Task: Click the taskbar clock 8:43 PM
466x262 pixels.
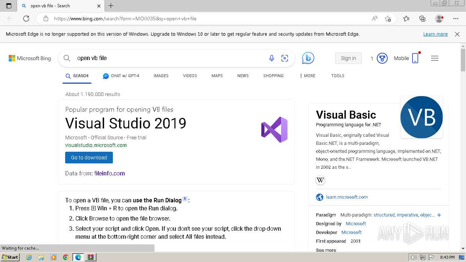Action: click(447, 257)
